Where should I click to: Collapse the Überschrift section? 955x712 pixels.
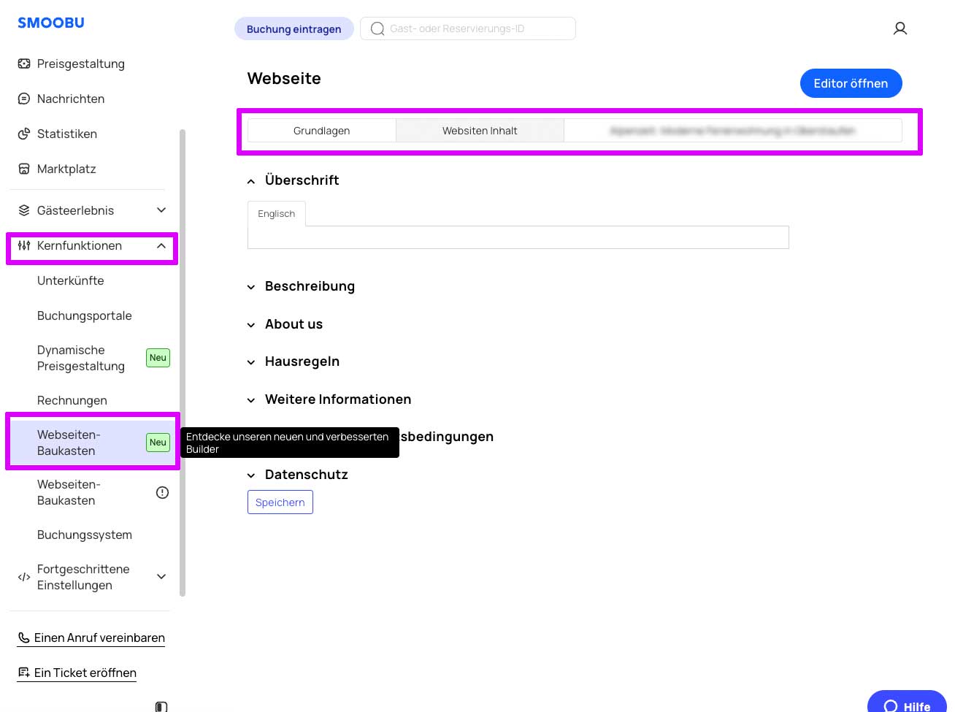pos(251,180)
